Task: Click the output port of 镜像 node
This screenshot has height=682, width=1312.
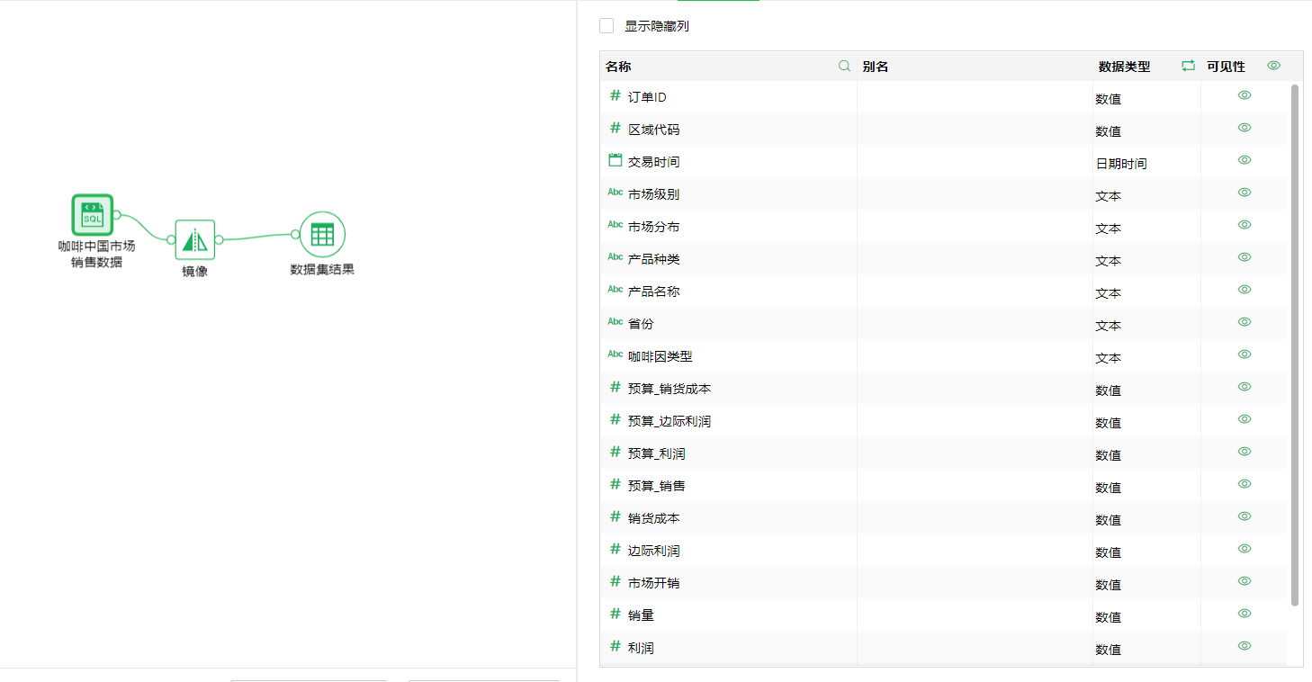Action: [219, 239]
